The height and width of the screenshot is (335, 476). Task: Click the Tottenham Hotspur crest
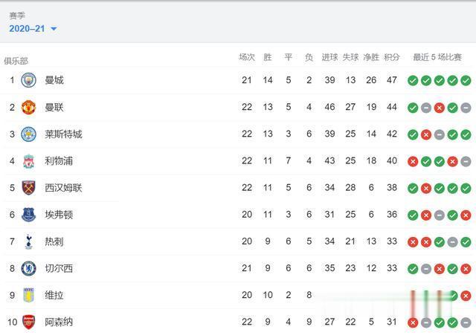pos(28,241)
